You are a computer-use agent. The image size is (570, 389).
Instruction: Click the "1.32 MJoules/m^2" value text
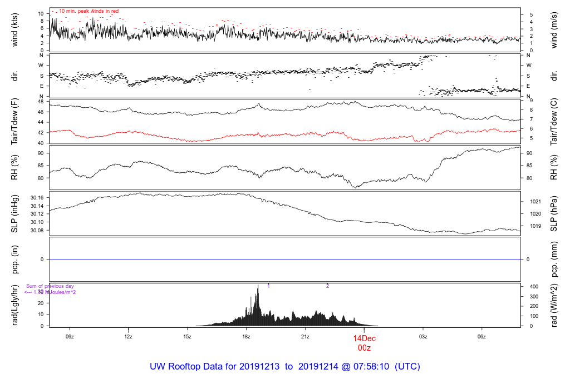[x=55, y=292]
